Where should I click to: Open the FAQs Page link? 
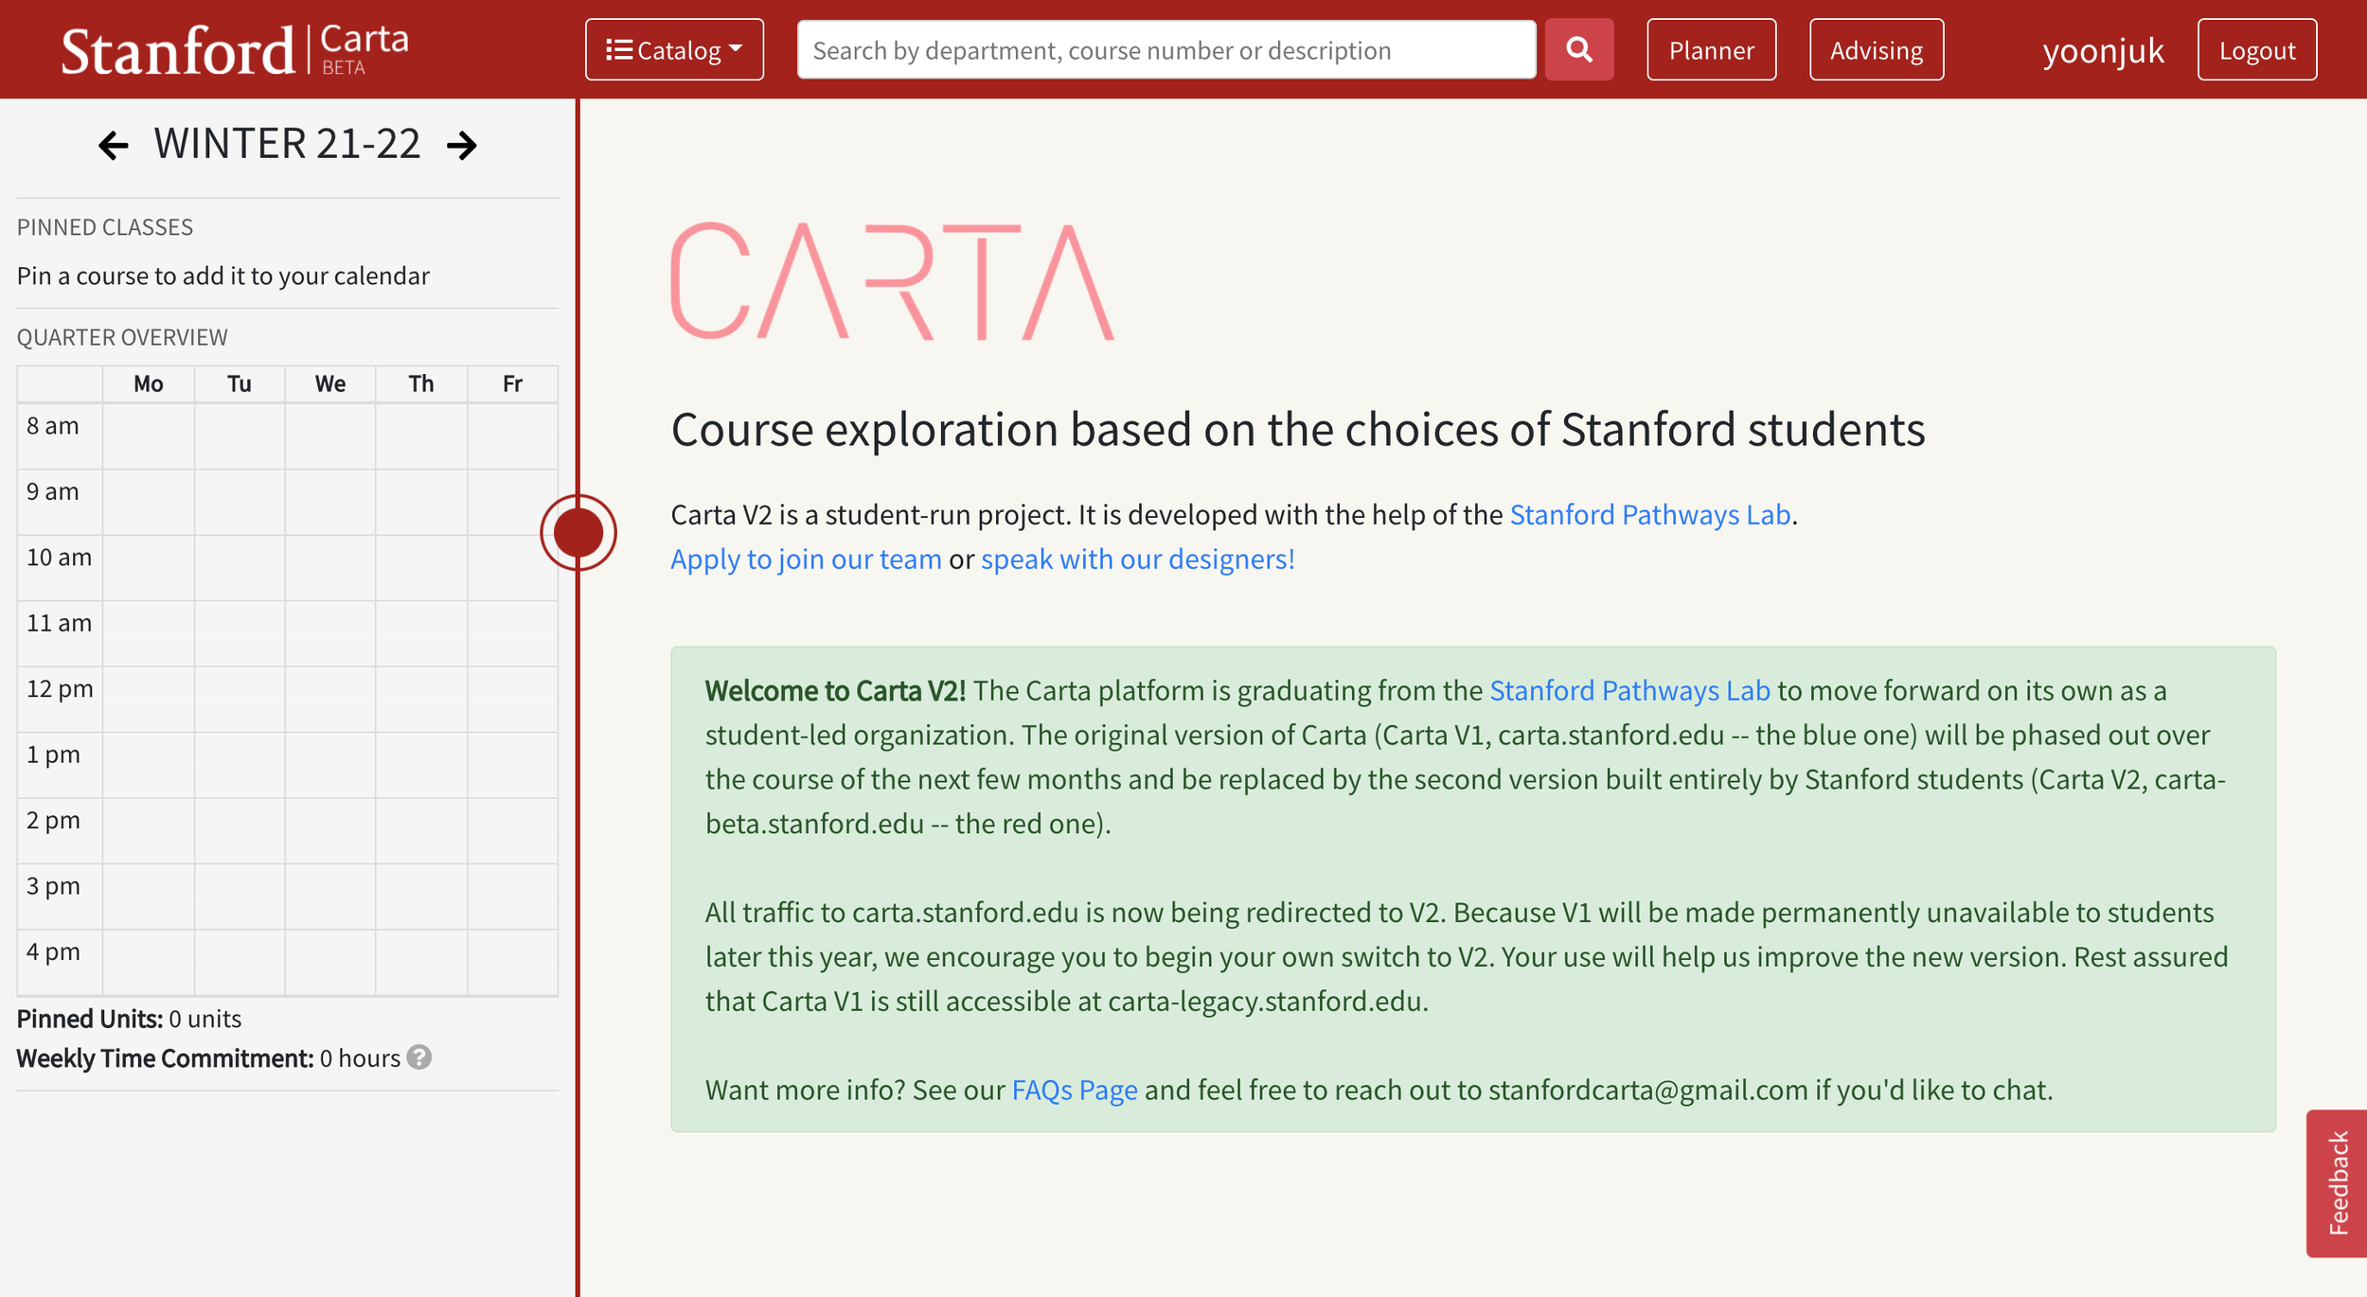coord(1075,1090)
